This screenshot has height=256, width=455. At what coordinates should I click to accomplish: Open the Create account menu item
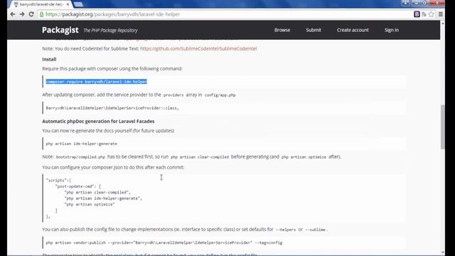(x=353, y=30)
